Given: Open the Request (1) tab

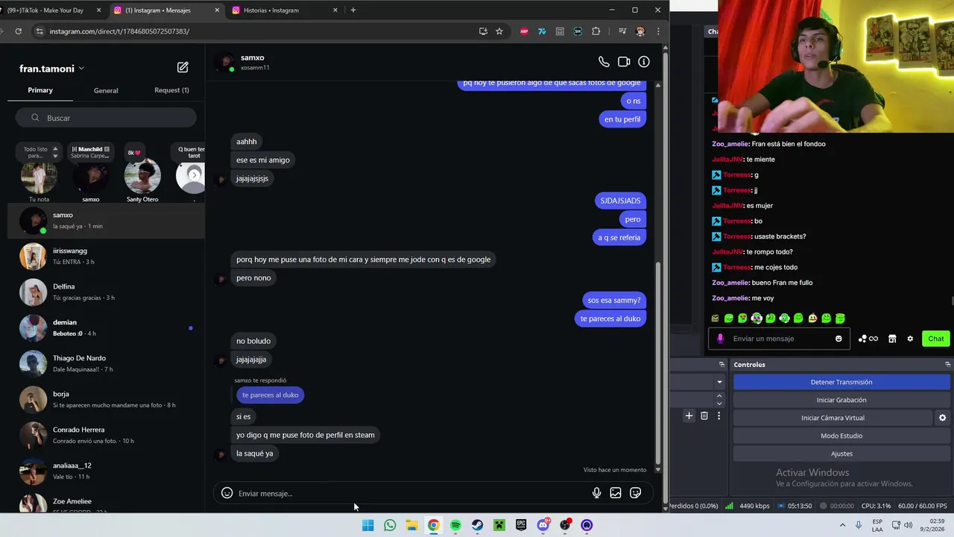Looking at the screenshot, I should [171, 90].
